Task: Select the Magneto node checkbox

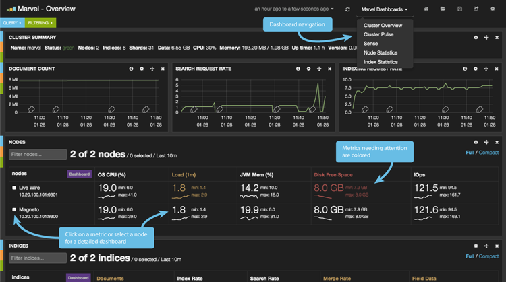Action: (14, 210)
